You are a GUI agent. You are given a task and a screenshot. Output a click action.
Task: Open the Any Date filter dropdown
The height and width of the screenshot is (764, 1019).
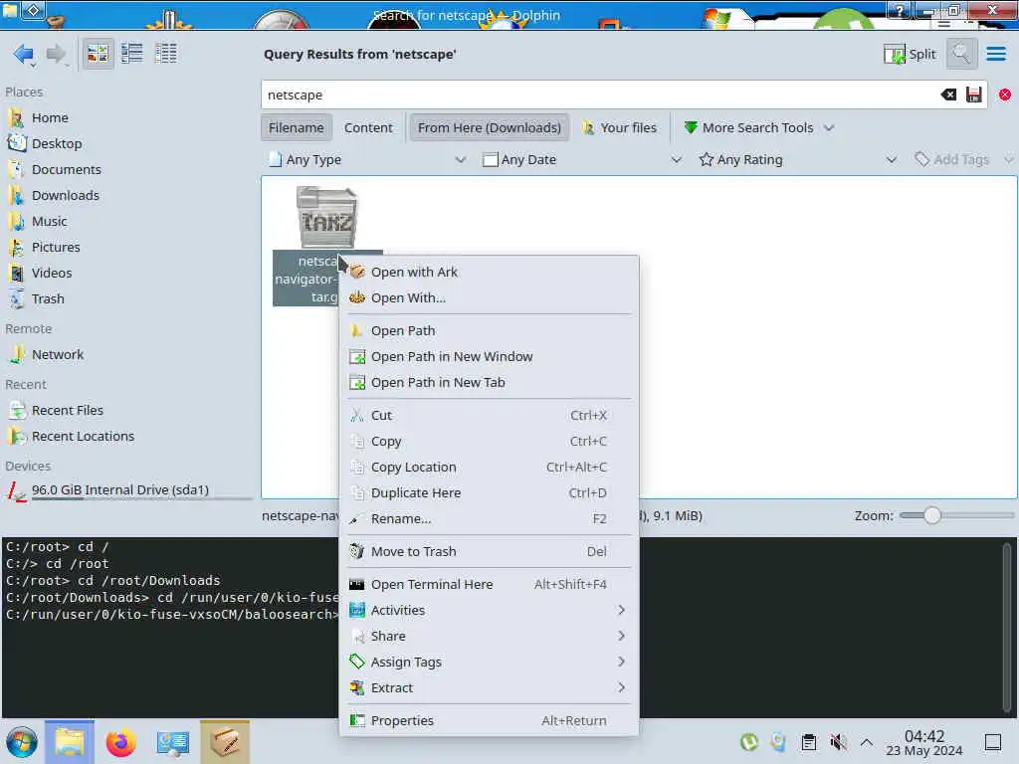point(582,160)
